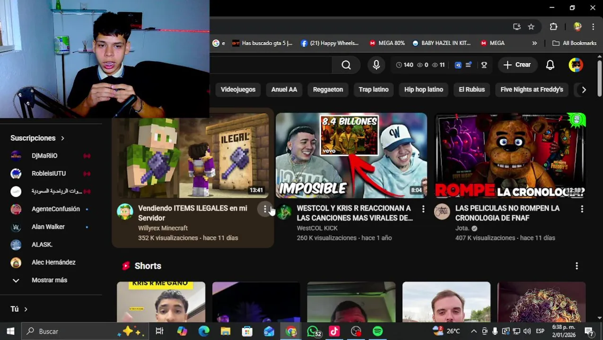Click the vidIQ extension icon in YouTube header

[458, 65]
